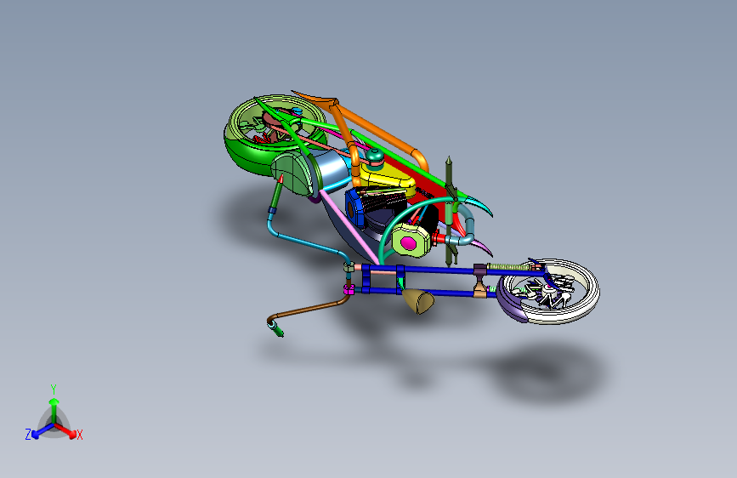
Task: Select the green handlebar grip at bottom
Action: tap(276, 328)
